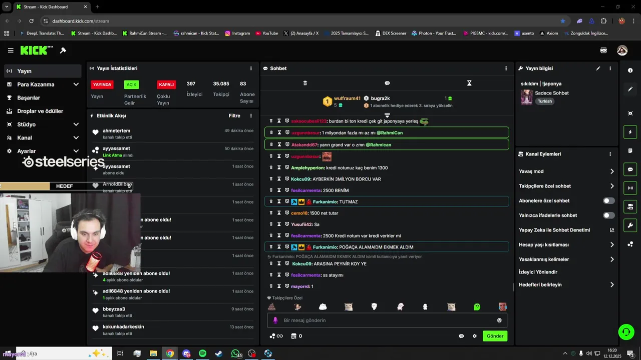Open chat settings gear icon
Screen dimensions: 641x360
(475, 336)
